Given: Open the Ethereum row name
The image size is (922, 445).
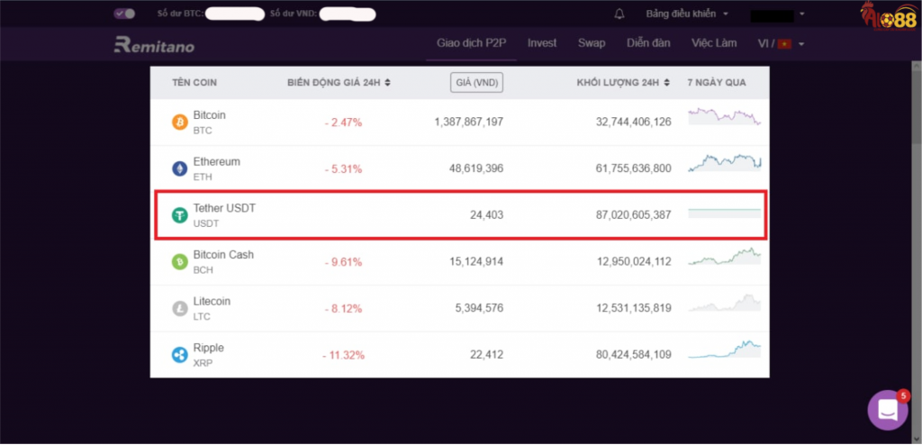Looking at the screenshot, I should (216, 162).
